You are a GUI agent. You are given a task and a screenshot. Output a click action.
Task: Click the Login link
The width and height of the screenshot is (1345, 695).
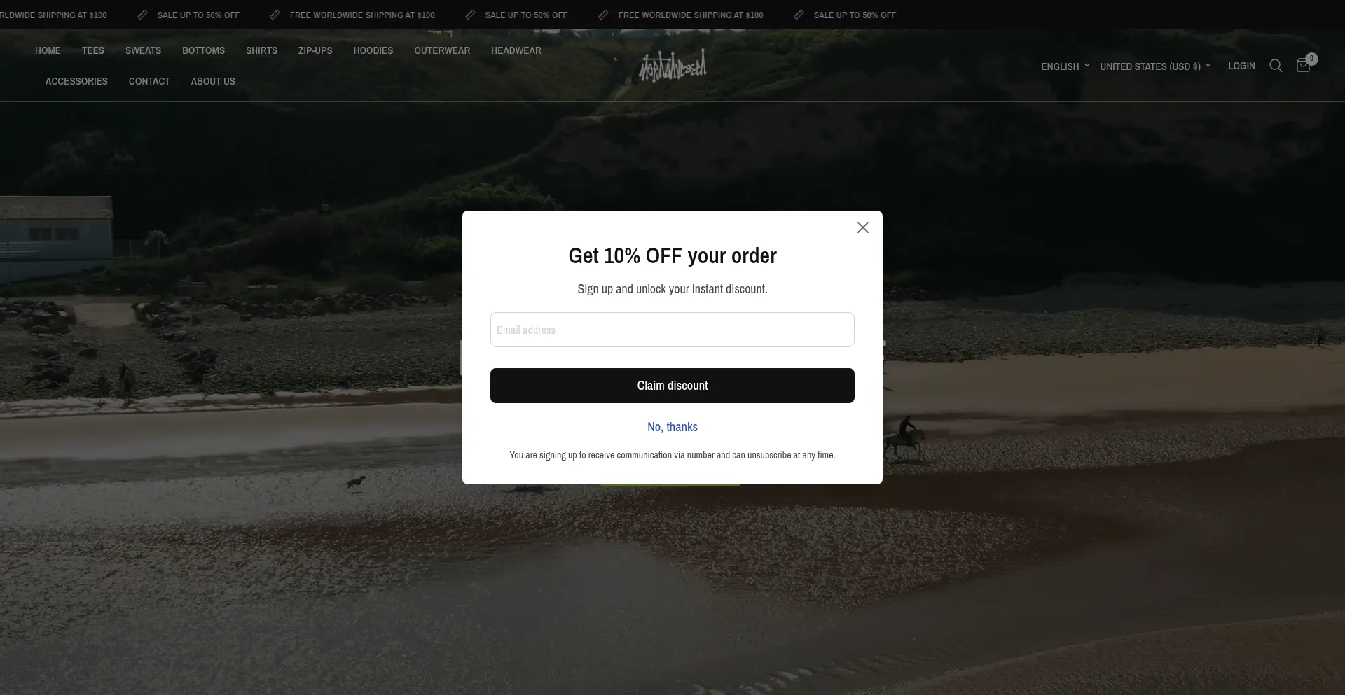pyautogui.click(x=1241, y=66)
